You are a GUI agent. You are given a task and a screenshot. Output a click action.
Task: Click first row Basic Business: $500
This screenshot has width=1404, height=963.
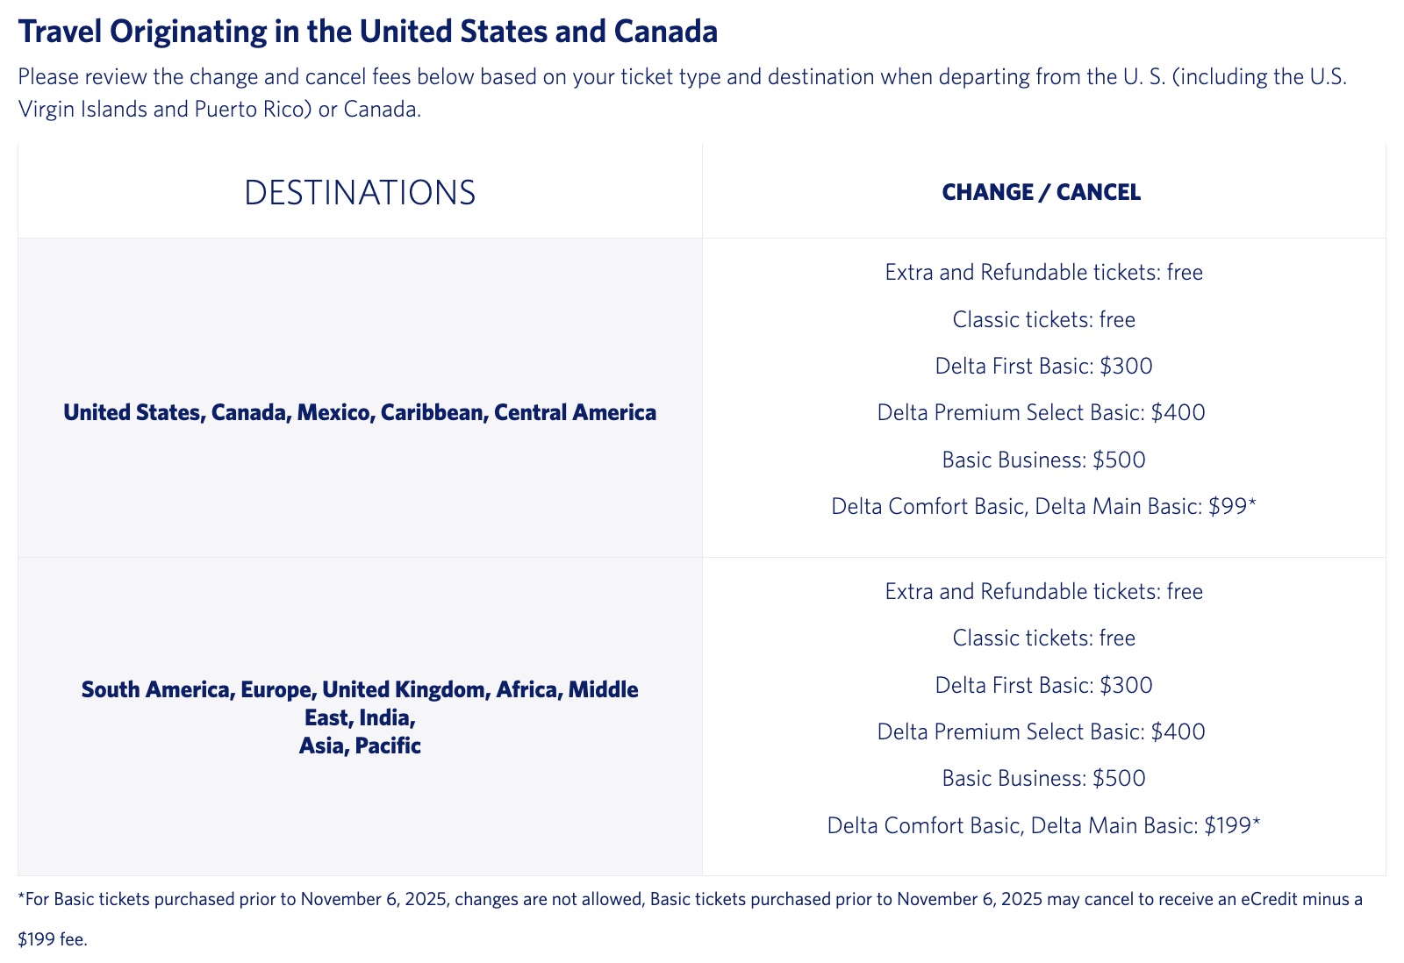pos(1044,460)
